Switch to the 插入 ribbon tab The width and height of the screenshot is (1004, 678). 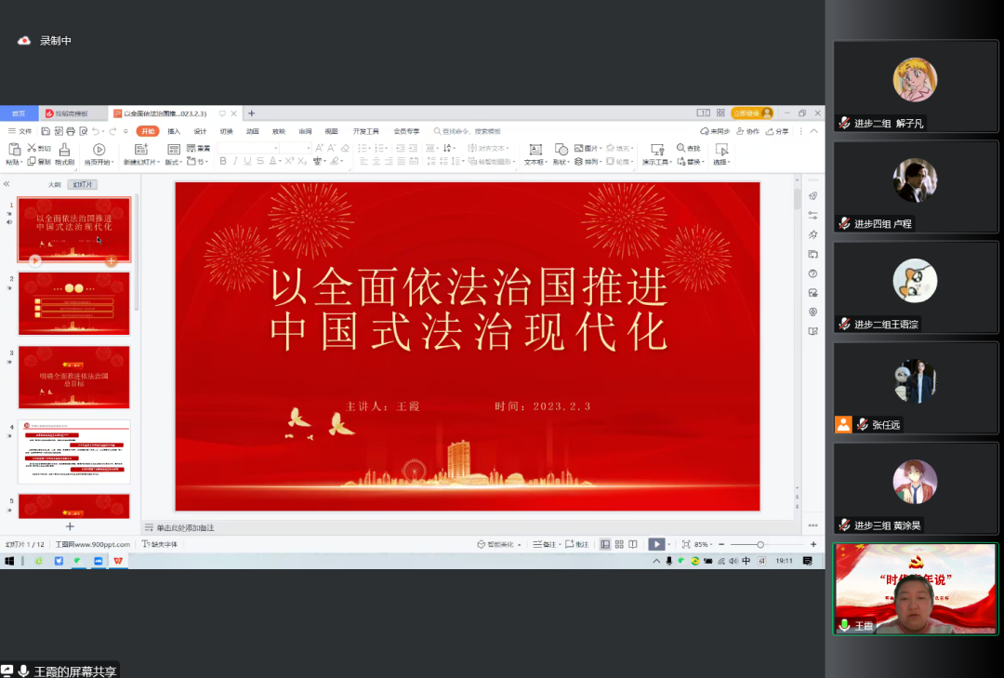(x=174, y=131)
